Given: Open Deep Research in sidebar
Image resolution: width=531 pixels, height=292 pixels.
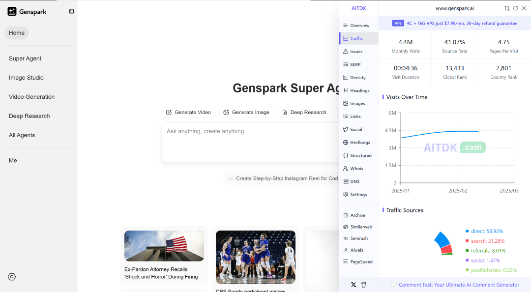Looking at the screenshot, I should 29,116.
